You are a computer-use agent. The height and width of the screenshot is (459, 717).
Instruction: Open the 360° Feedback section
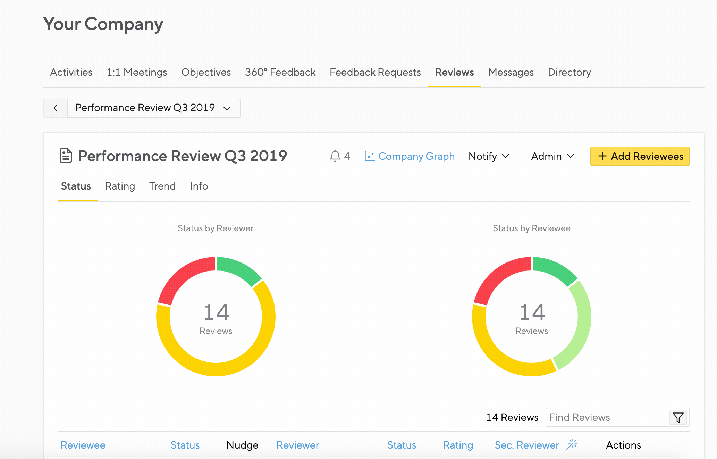click(x=280, y=72)
